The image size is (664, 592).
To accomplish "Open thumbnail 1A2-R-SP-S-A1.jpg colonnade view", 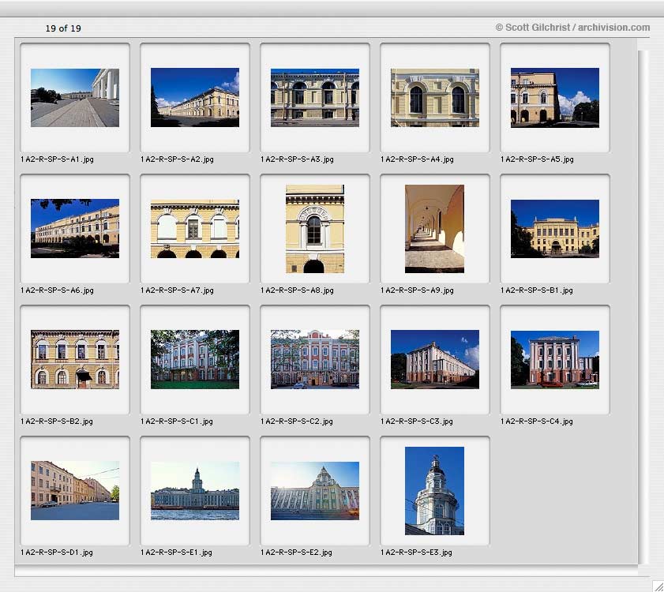I will click(x=75, y=98).
